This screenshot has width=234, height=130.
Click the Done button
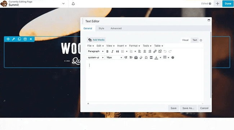click(228, 4)
